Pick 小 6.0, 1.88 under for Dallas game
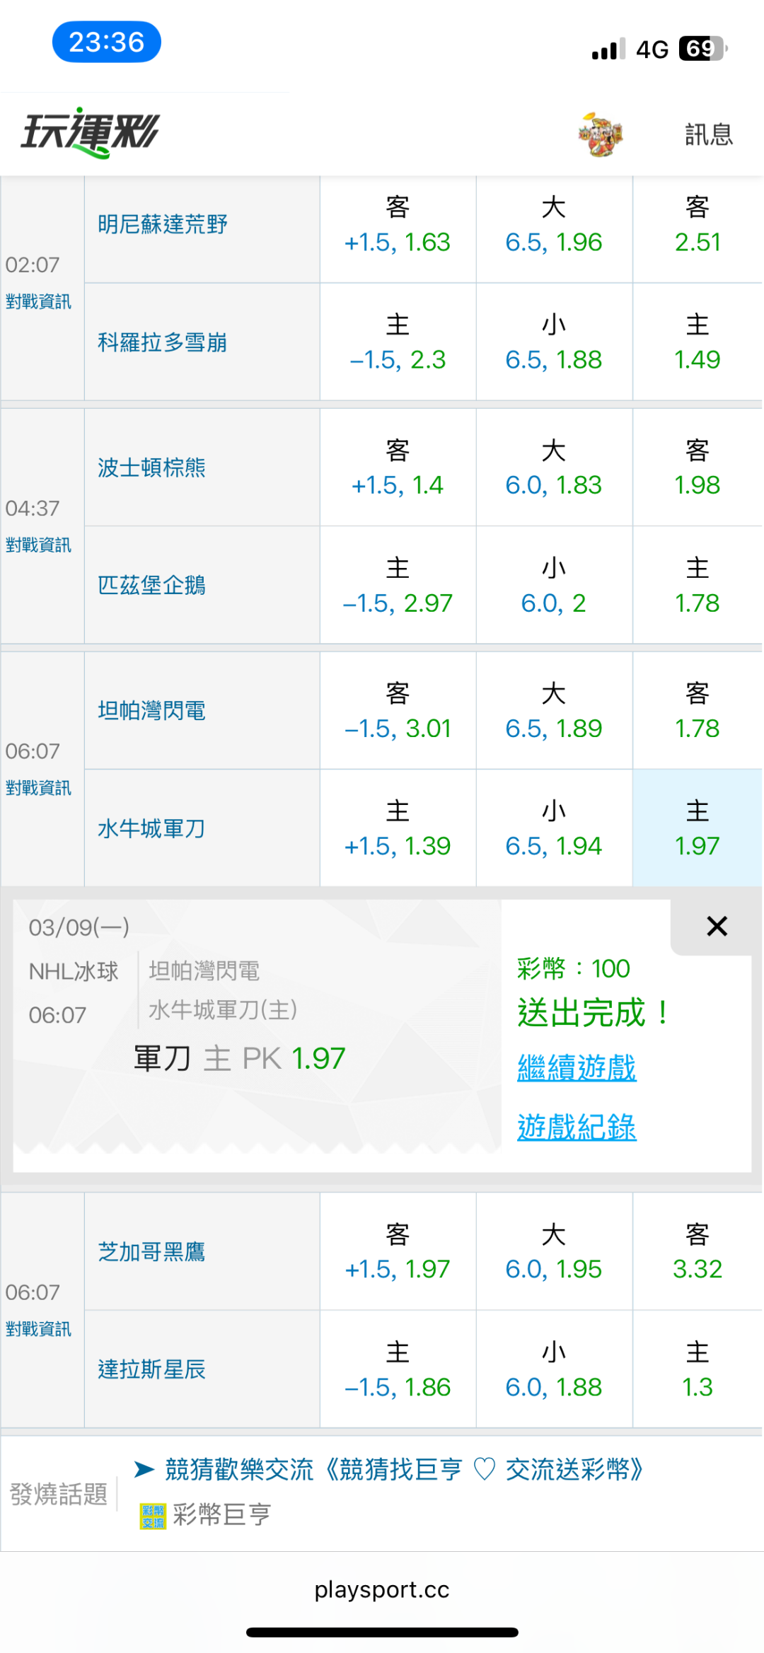The height and width of the screenshot is (1653, 764). point(554,1369)
